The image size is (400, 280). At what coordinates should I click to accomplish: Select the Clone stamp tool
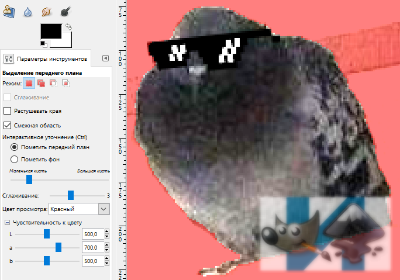pyautogui.click(x=9, y=12)
